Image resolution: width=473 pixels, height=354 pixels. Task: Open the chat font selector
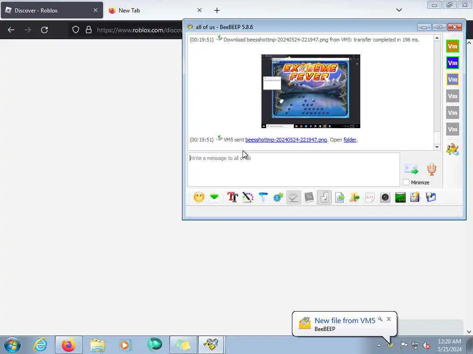pos(232,197)
